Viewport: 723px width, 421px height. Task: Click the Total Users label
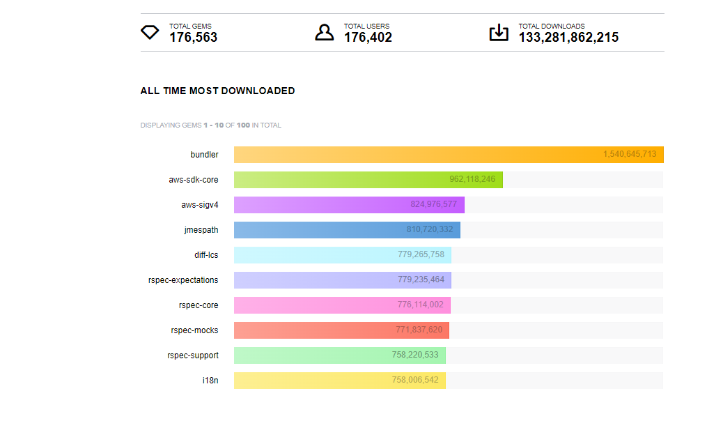pyautogui.click(x=366, y=26)
